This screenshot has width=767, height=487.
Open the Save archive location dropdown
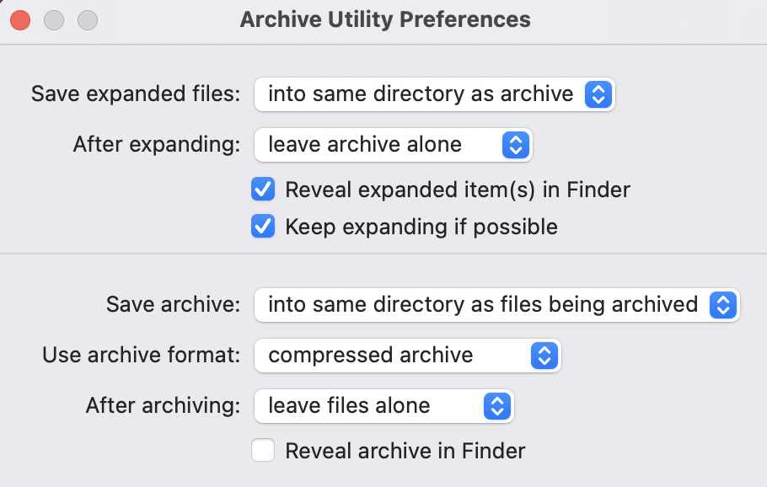pos(496,305)
